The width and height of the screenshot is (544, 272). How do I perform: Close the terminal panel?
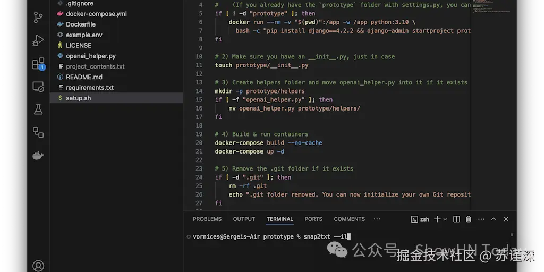point(506,219)
